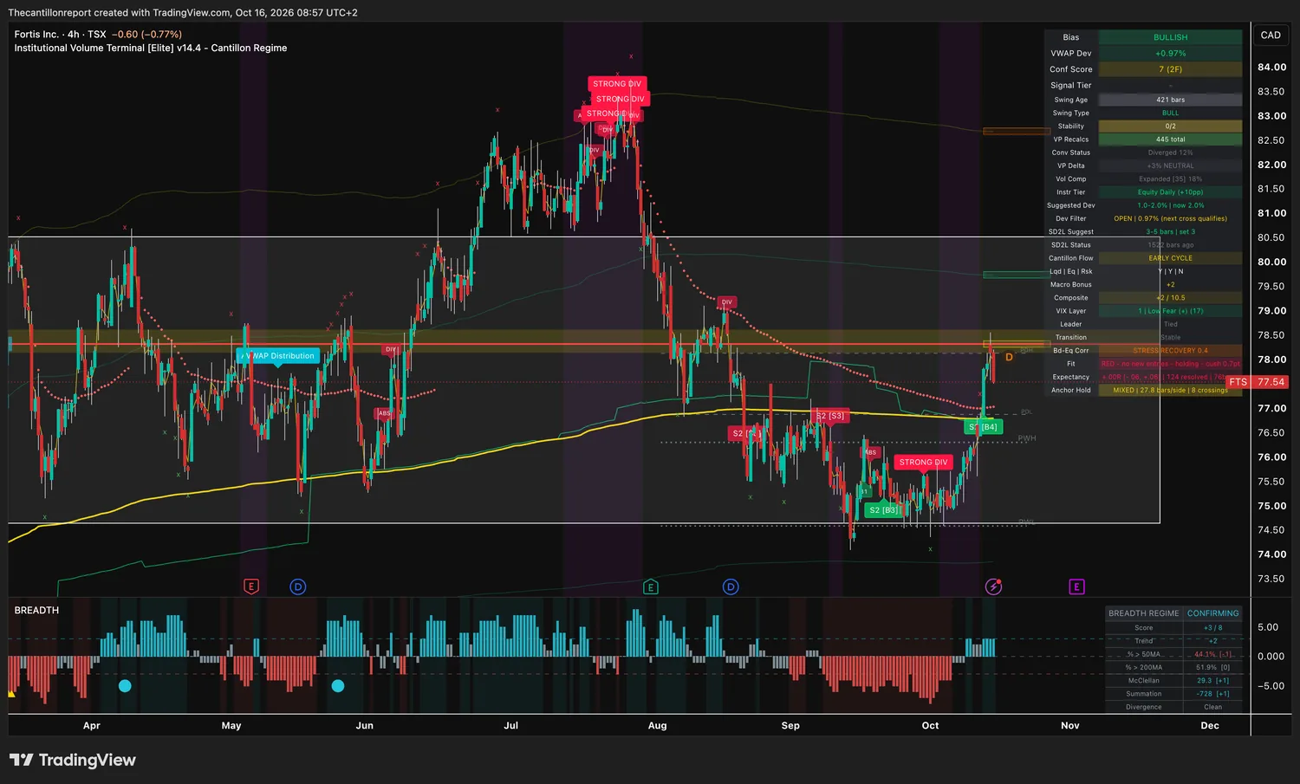Image resolution: width=1300 pixels, height=784 pixels.
Task: Click the CAD currency label
Action: pyautogui.click(x=1271, y=36)
